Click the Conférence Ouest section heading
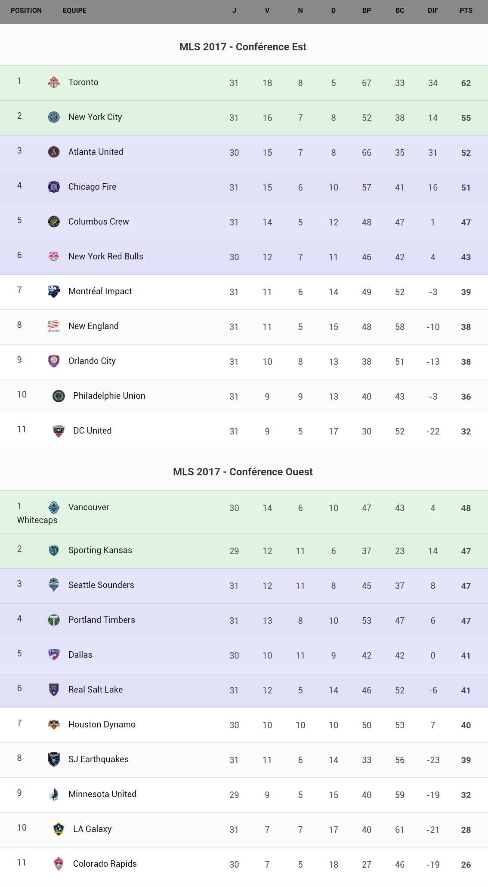This screenshot has width=488, height=887. pos(243,472)
